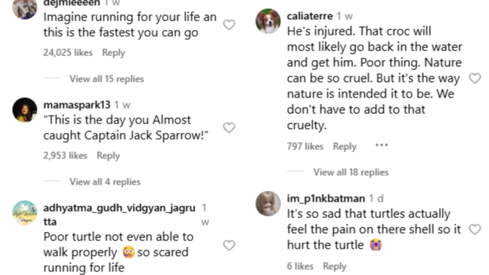This screenshot has width=489, height=275.
Task: Expand 'View all 18 replies'
Action: point(351,172)
